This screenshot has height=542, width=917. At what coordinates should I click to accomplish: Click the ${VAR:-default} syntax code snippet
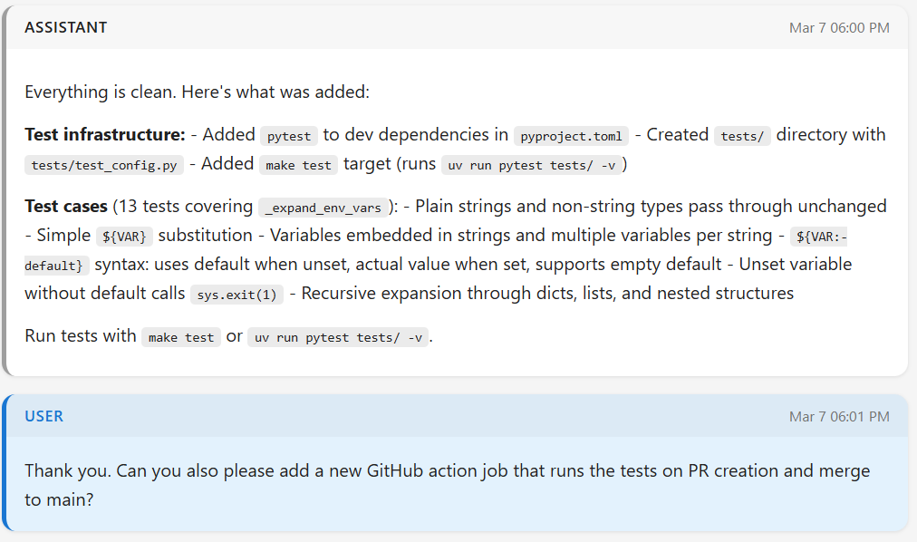coord(819,237)
